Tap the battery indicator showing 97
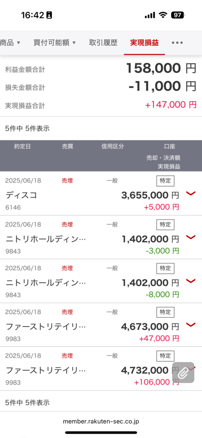 (178, 15)
